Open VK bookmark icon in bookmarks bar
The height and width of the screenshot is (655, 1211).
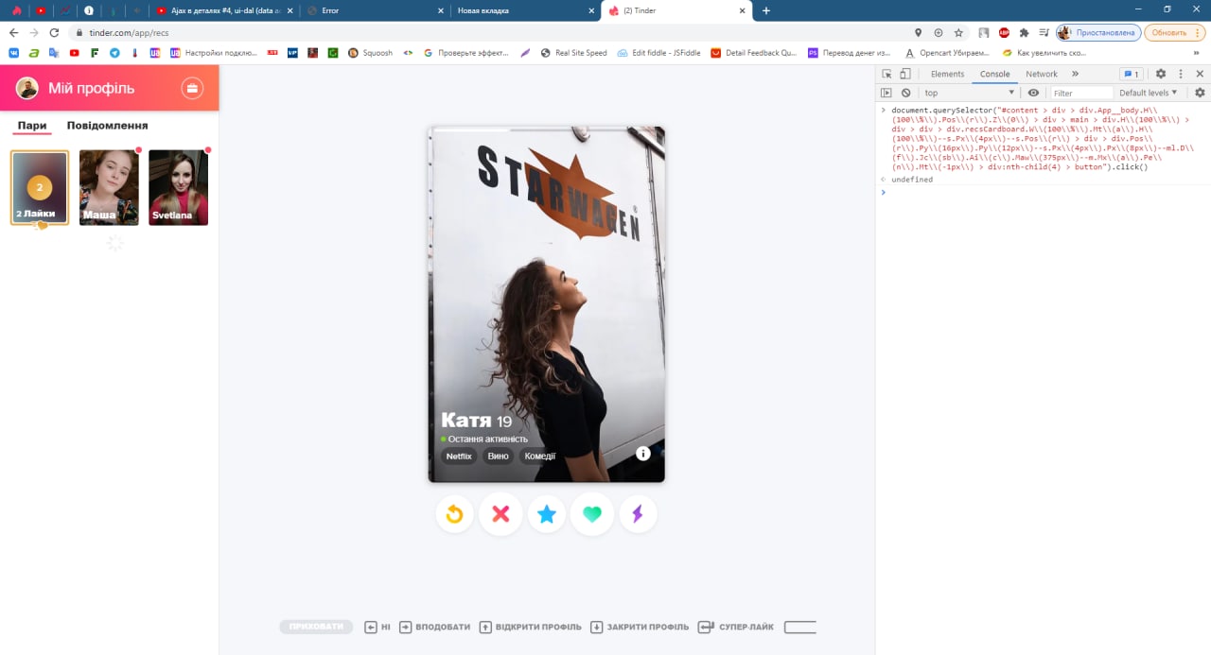click(x=13, y=53)
